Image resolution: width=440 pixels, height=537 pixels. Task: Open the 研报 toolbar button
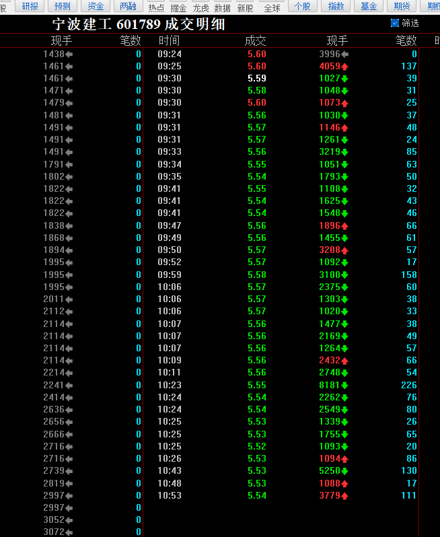tap(30, 6)
